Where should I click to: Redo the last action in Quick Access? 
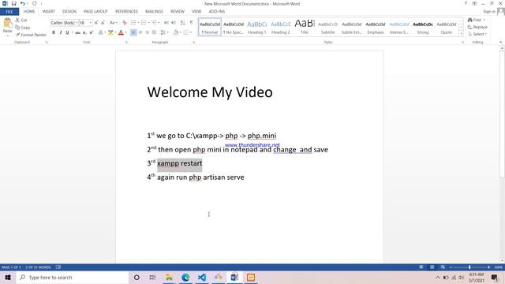pyautogui.click(x=35, y=3)
